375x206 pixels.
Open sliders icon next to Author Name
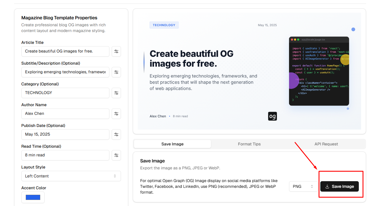(116, 114)
